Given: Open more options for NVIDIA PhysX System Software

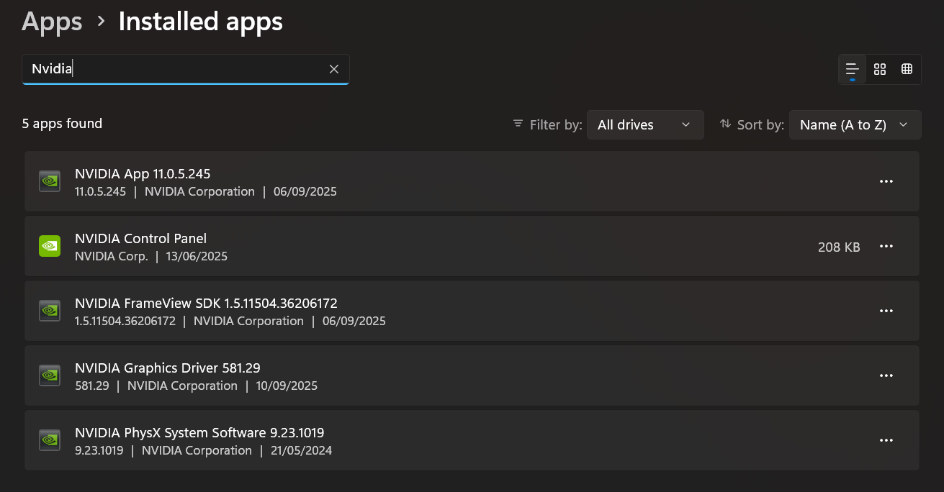Looking at the screenshot, I should (x=886, y=440).
